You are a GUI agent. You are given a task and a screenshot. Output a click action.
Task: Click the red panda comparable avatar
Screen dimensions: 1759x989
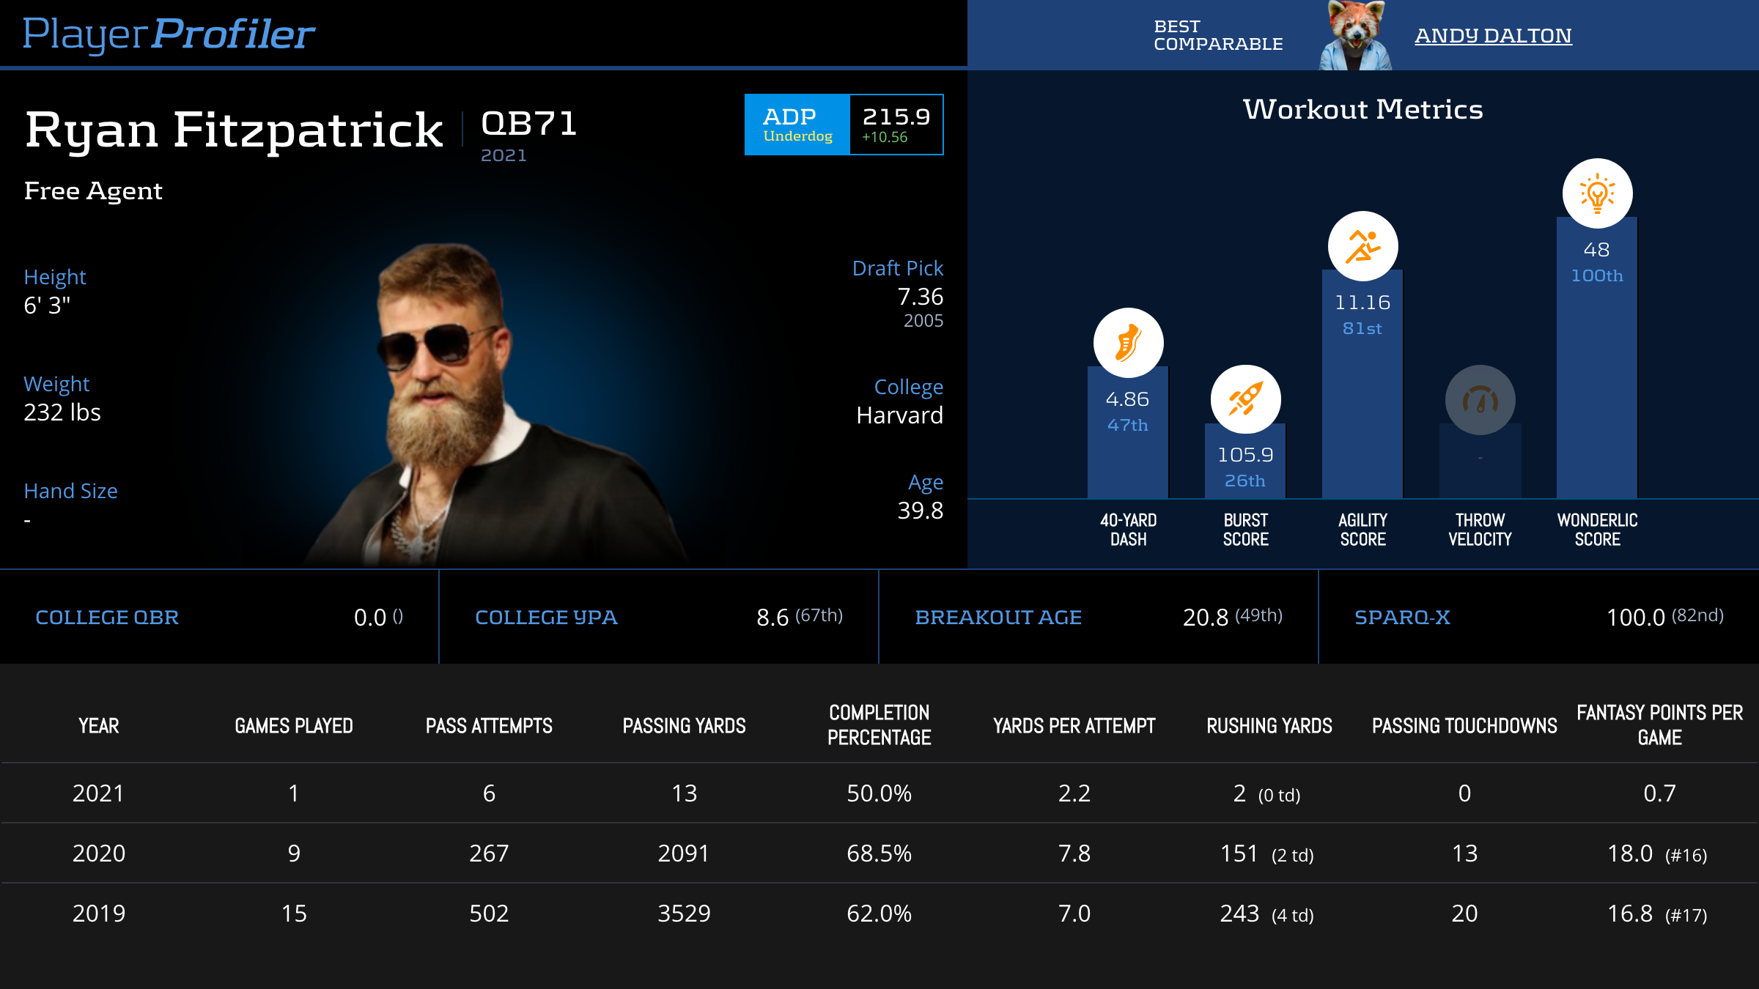coord(1355,35)
